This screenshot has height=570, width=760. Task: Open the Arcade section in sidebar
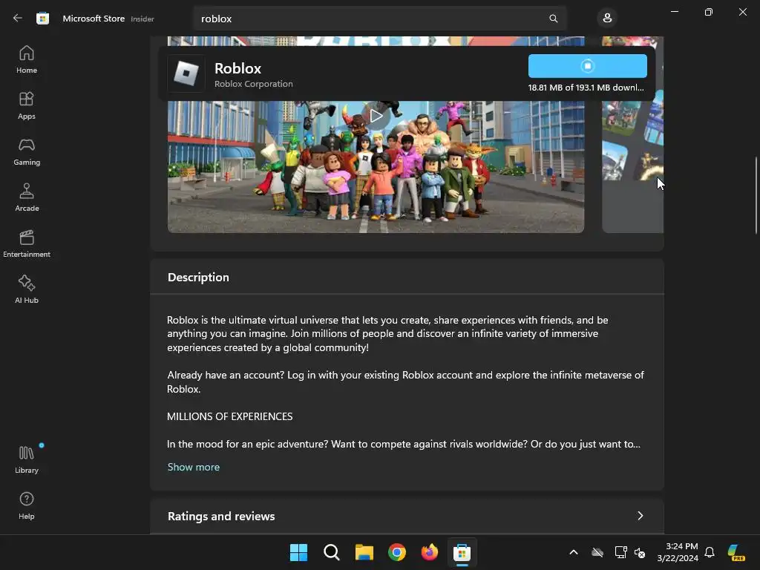click(x=27, y=197)
